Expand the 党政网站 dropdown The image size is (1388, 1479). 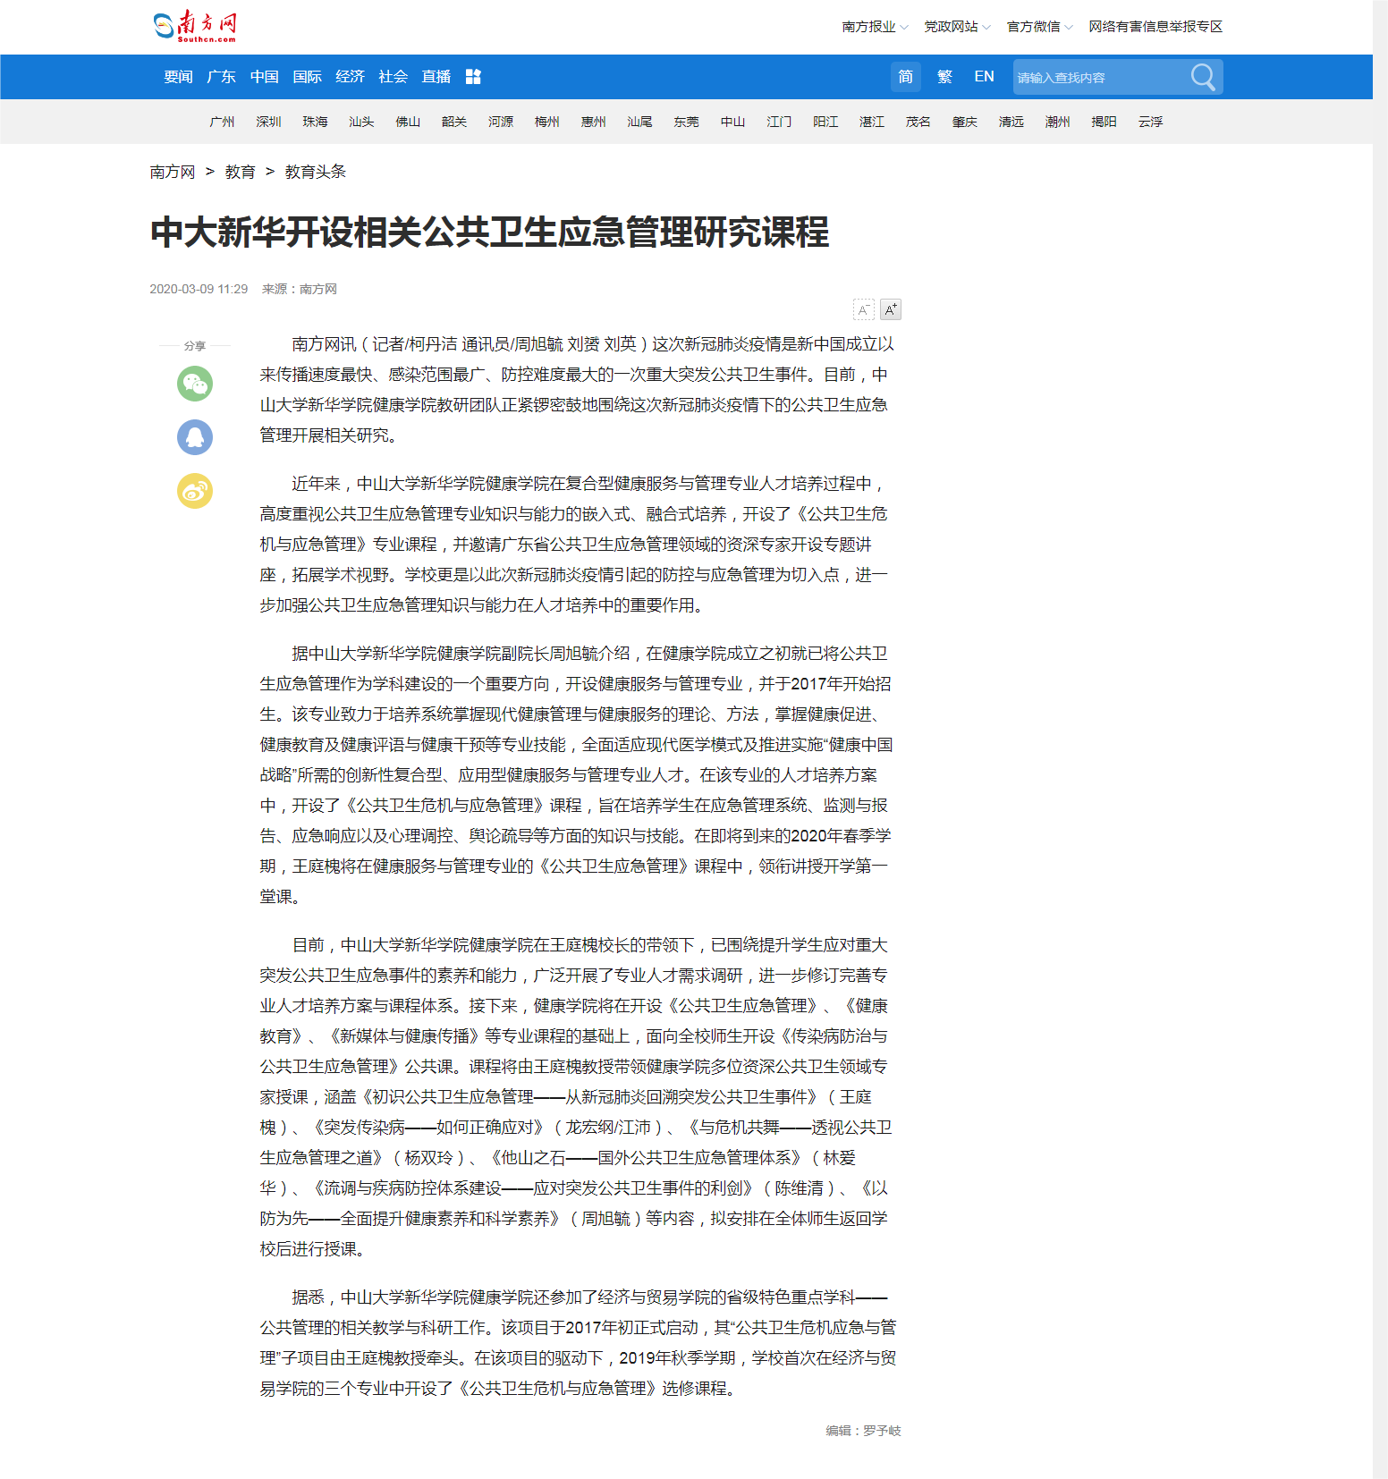tap(956, 27)
